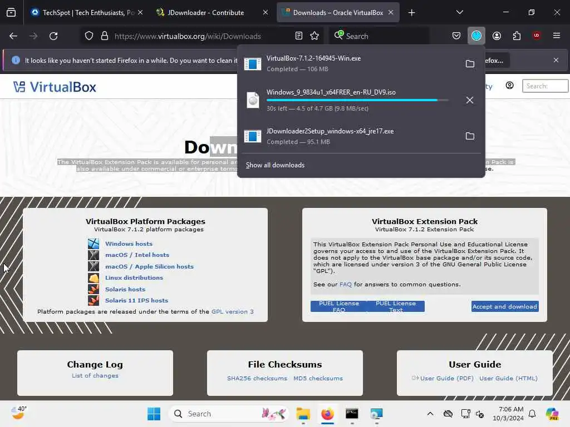Open extensions puzzle icon
This screenshot has height=427, width=570.
click(x=517, y=36)
